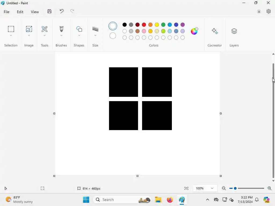This screenshot has height=206, width=275.
Task: Click the Paint icon in the taskbar
Action: click(182, 200)
